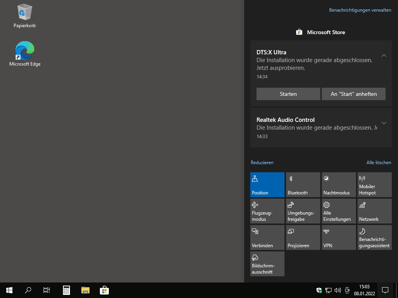Click Alle löschen to clear notifications
398x298 pixels.
(379, 163)
